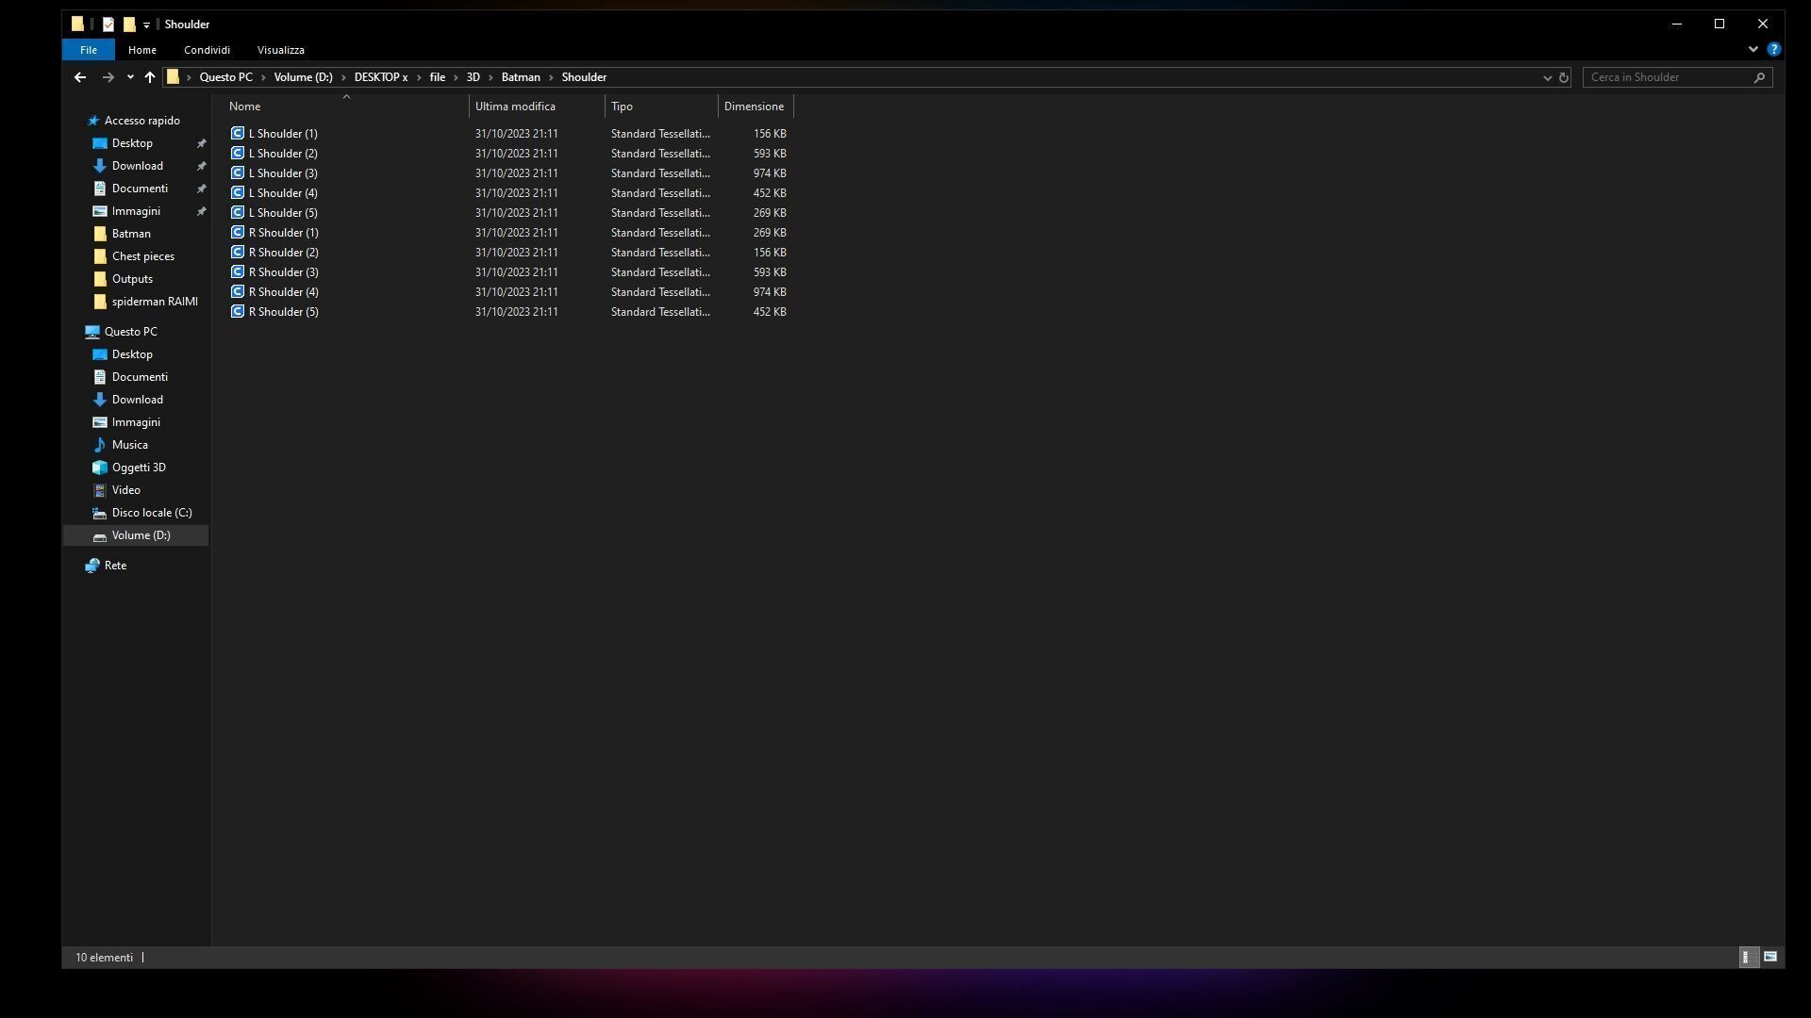
Task: Switch to details view layout button
Action: point(1747,957)
